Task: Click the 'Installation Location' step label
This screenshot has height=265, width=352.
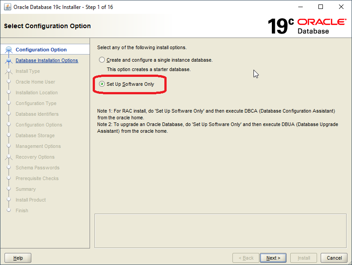Action: [x=37, y=93]
